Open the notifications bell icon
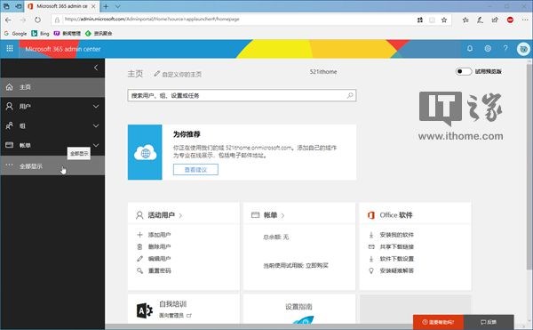Image resolution: width=533 pixels, height=330 pixels. coord(469,49)
